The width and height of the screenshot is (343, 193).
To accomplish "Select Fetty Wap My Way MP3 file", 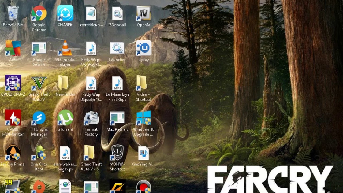I will [91, 48].
